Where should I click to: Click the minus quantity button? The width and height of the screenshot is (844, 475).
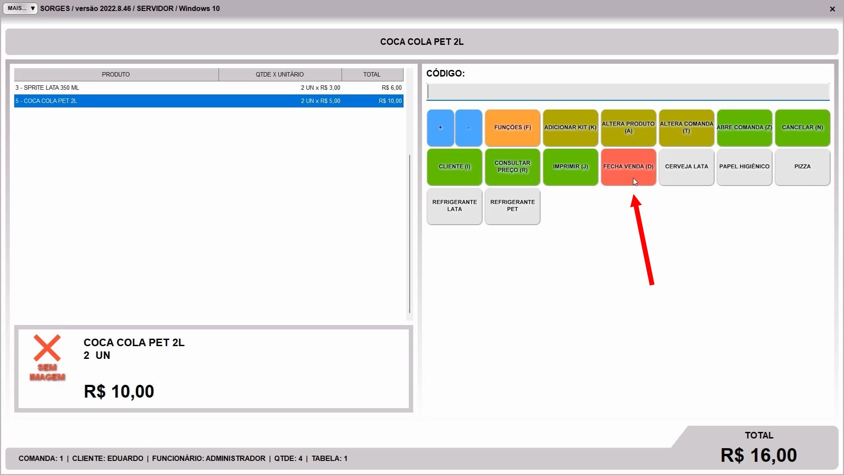coord(468,128)
